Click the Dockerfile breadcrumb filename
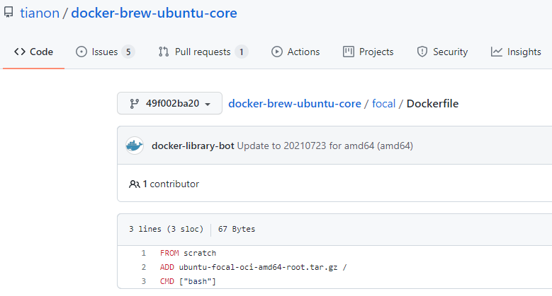 [x=432, y=104]
